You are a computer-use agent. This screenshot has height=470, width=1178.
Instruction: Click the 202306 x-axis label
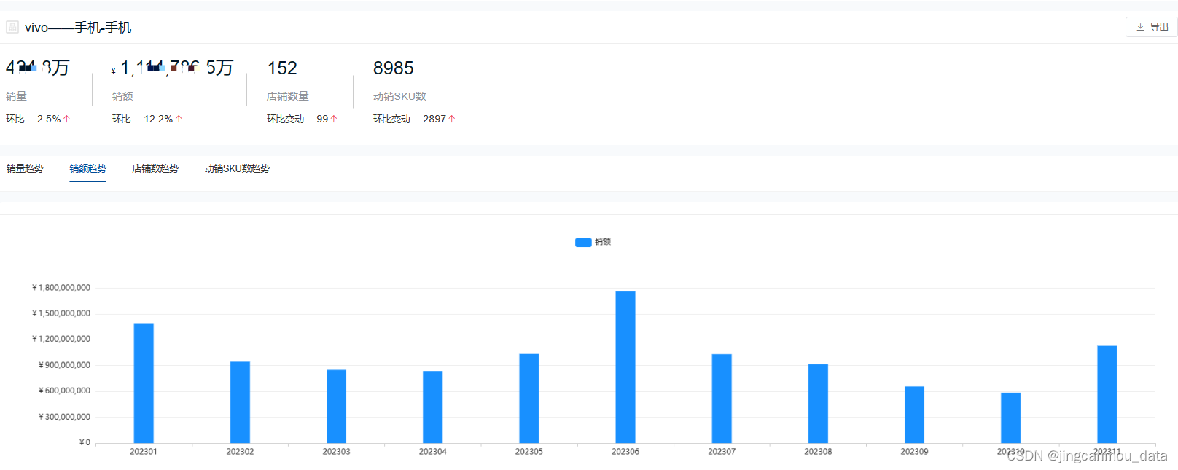tap(625, 452)
